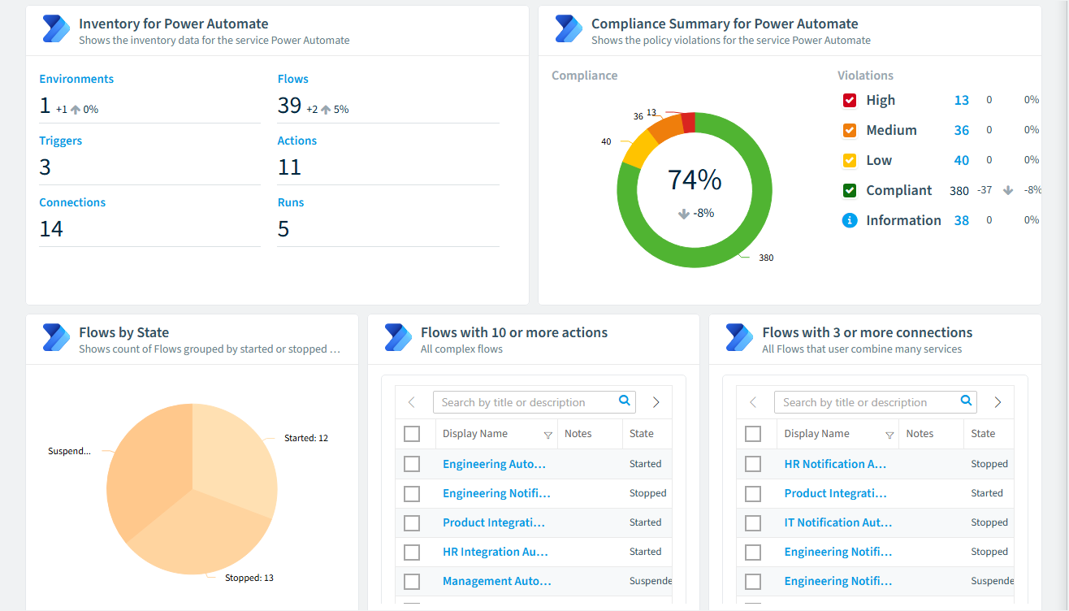Click Display Name filter icon in connections panel
The image size is (1069, 611).
889,435
